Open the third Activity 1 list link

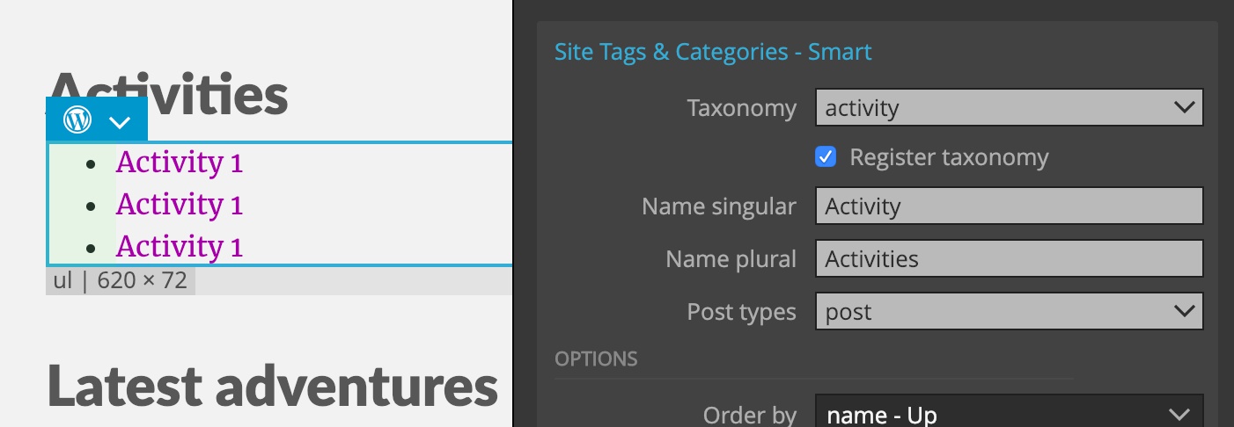(x=179, y=247)
